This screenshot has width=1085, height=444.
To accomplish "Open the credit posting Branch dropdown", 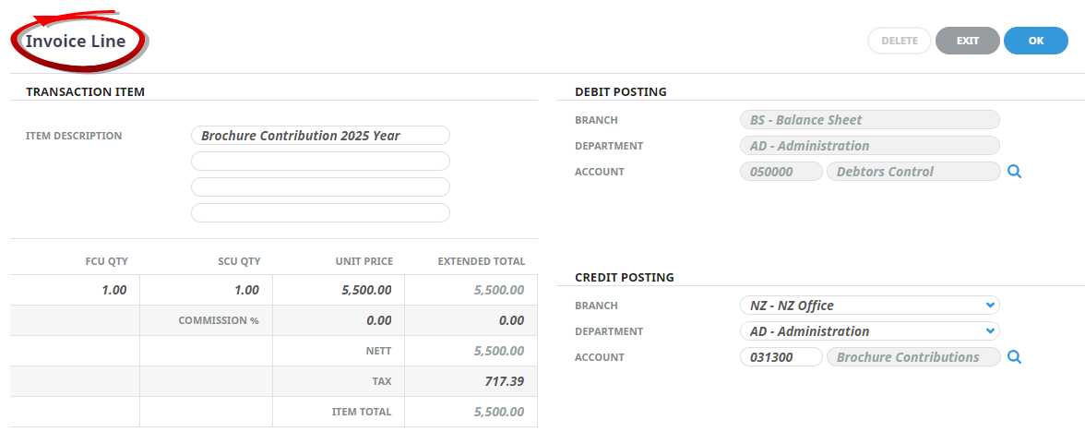I will pos(869,306).
